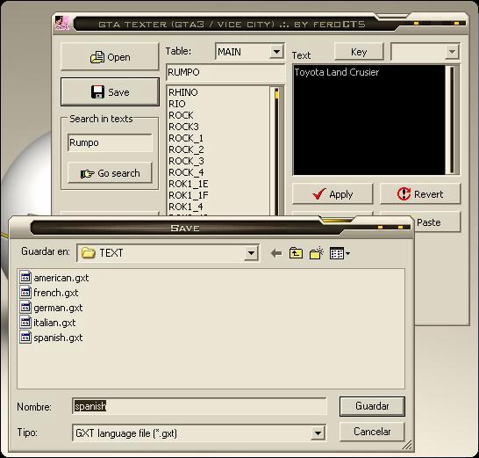Click the text area vertical scrollbar
The width and height of the screenshot is (479, 458).
(x=452, y=120)
